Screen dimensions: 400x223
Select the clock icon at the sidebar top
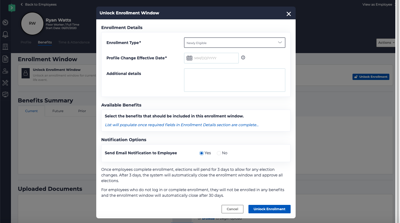[5, 22]
